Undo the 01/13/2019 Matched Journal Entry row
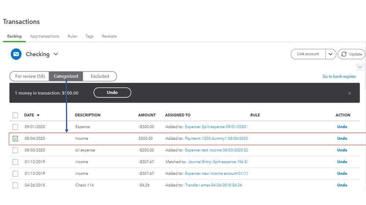Image resolution: width=366 pixels, height=205 pixels. pos(342,162)
